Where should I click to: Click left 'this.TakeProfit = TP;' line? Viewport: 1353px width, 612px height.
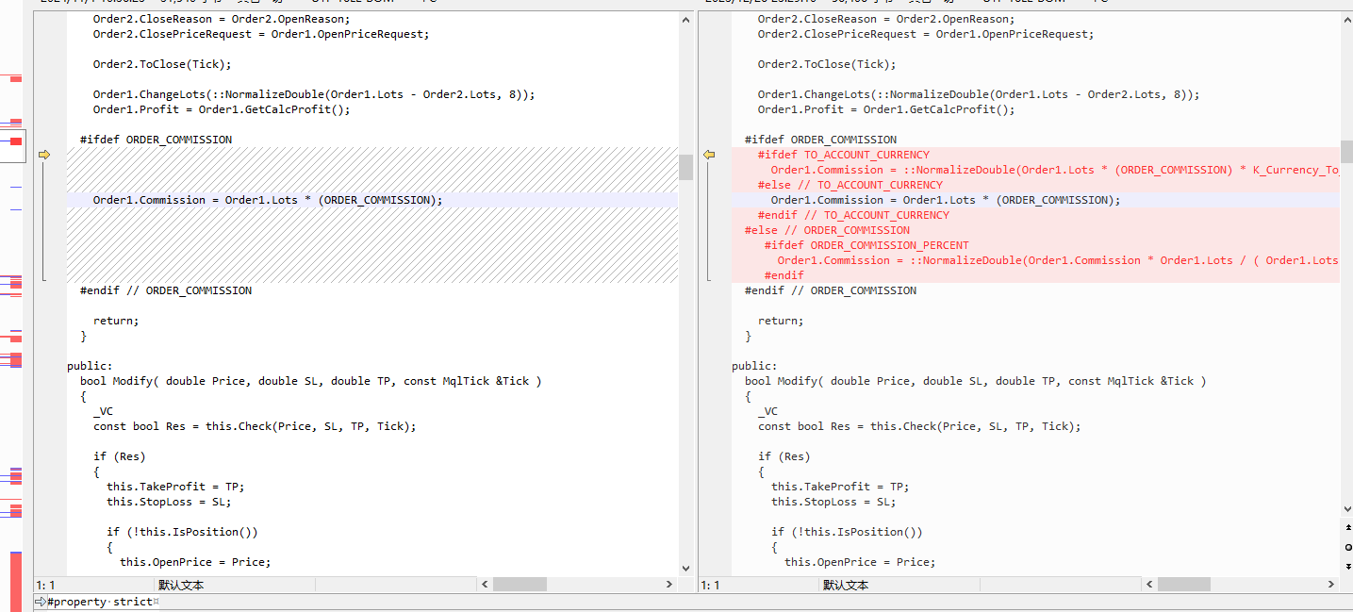coord(175,487)
